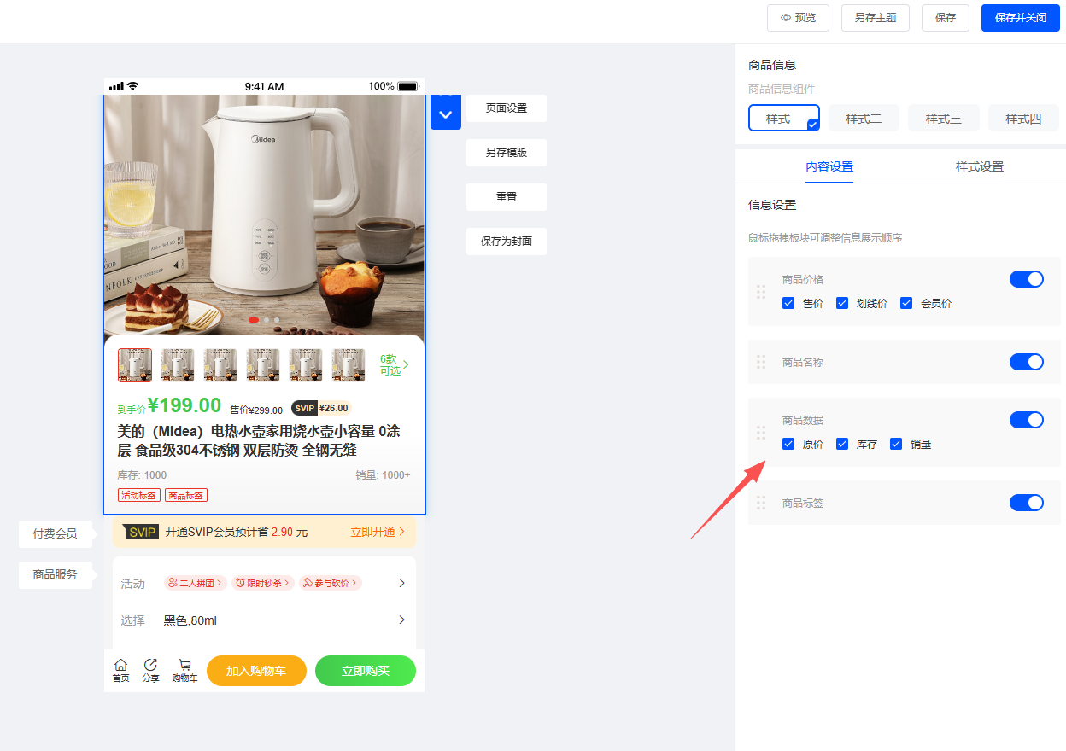
Task: Select the last kettle variant thumbnail
Action: (348, 365)
